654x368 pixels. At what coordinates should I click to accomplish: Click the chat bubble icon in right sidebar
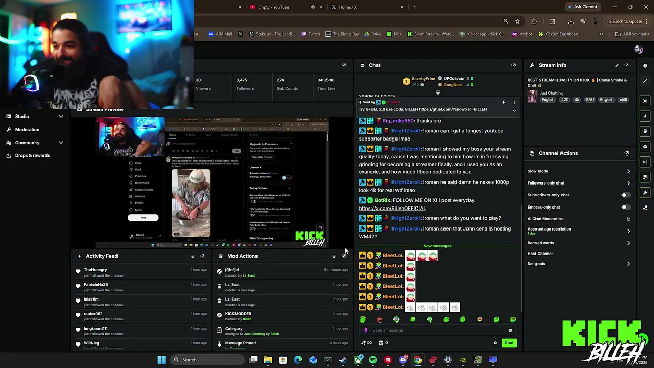pyautogui.click(x=645, y=147)
